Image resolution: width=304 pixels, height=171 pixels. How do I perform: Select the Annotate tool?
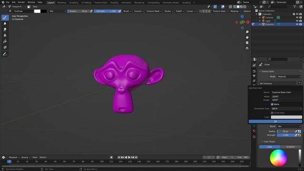tap(5, 54)
